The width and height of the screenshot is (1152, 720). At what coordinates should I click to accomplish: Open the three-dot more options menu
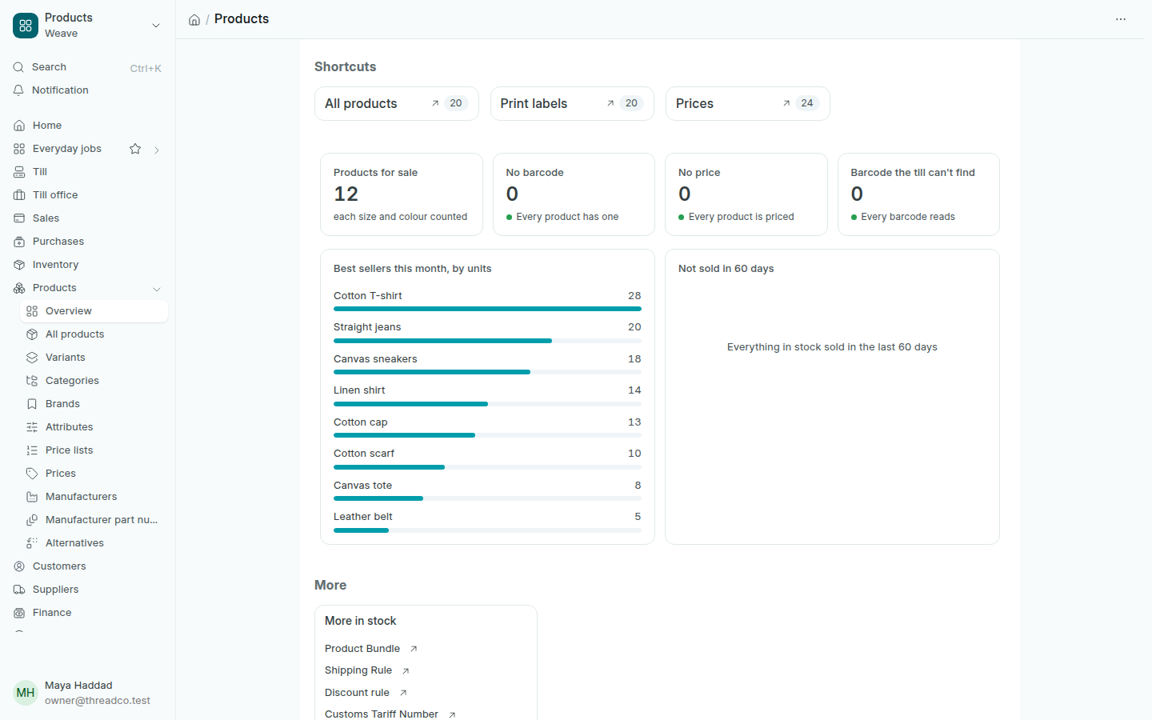click(1121, 19)
